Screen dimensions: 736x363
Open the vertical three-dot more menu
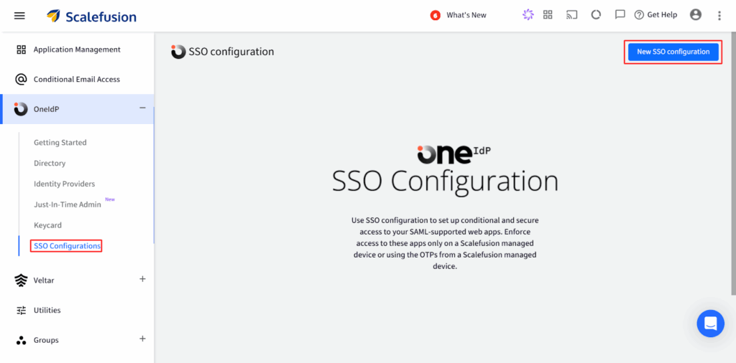[719, 15]
